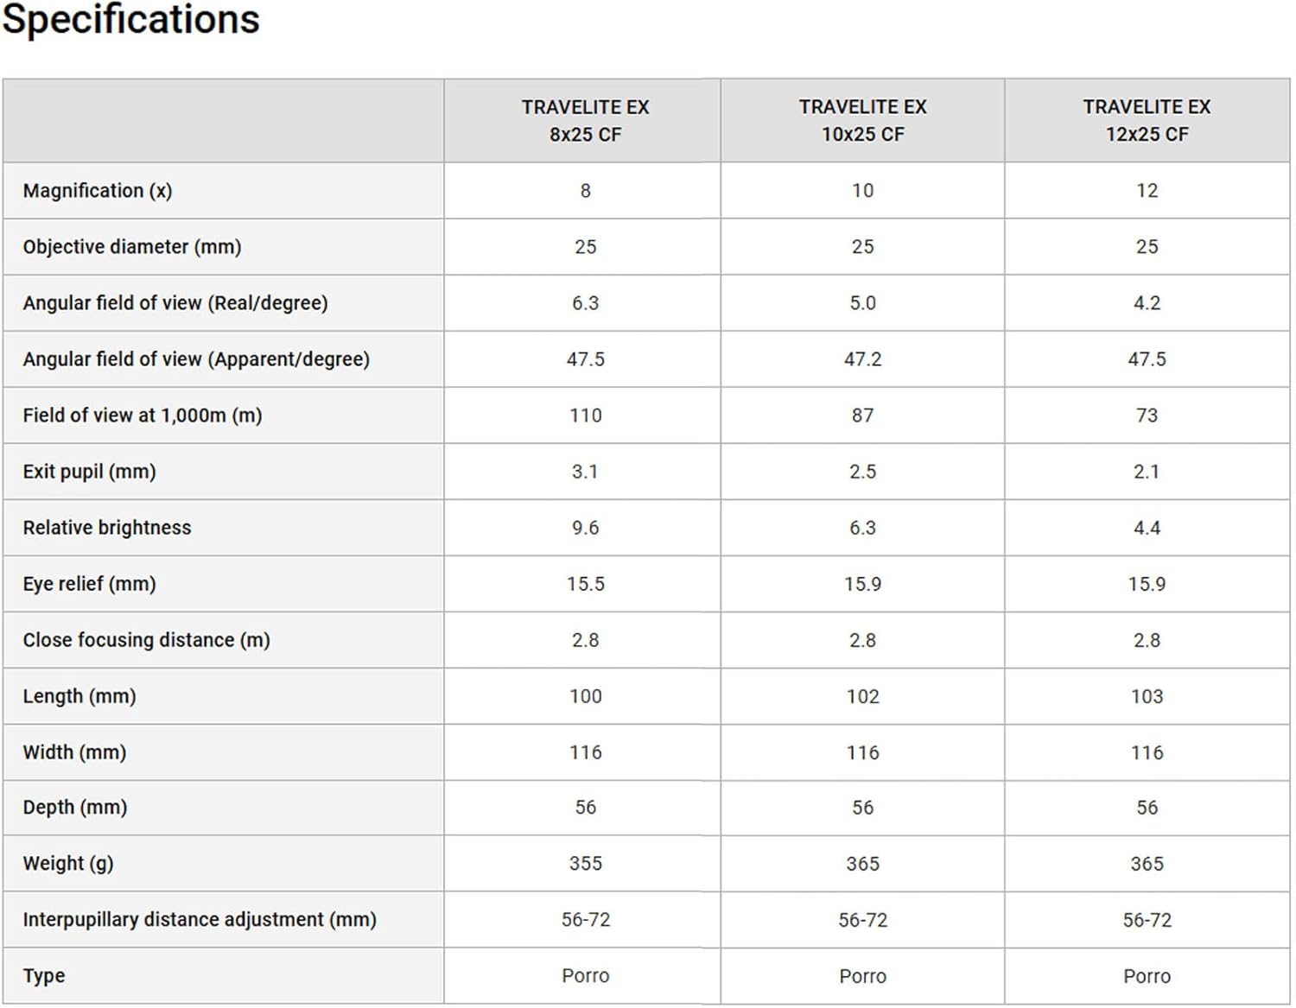1296x1008 pixels.
Task: Select the Angular field of view (Real/degree) label
Action: coord(175,303)
